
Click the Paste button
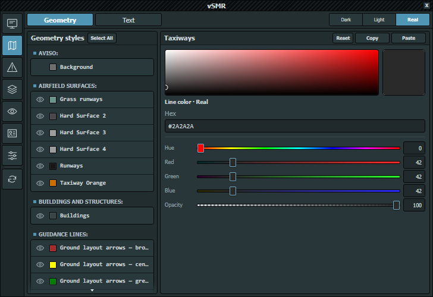pos(409,38)
